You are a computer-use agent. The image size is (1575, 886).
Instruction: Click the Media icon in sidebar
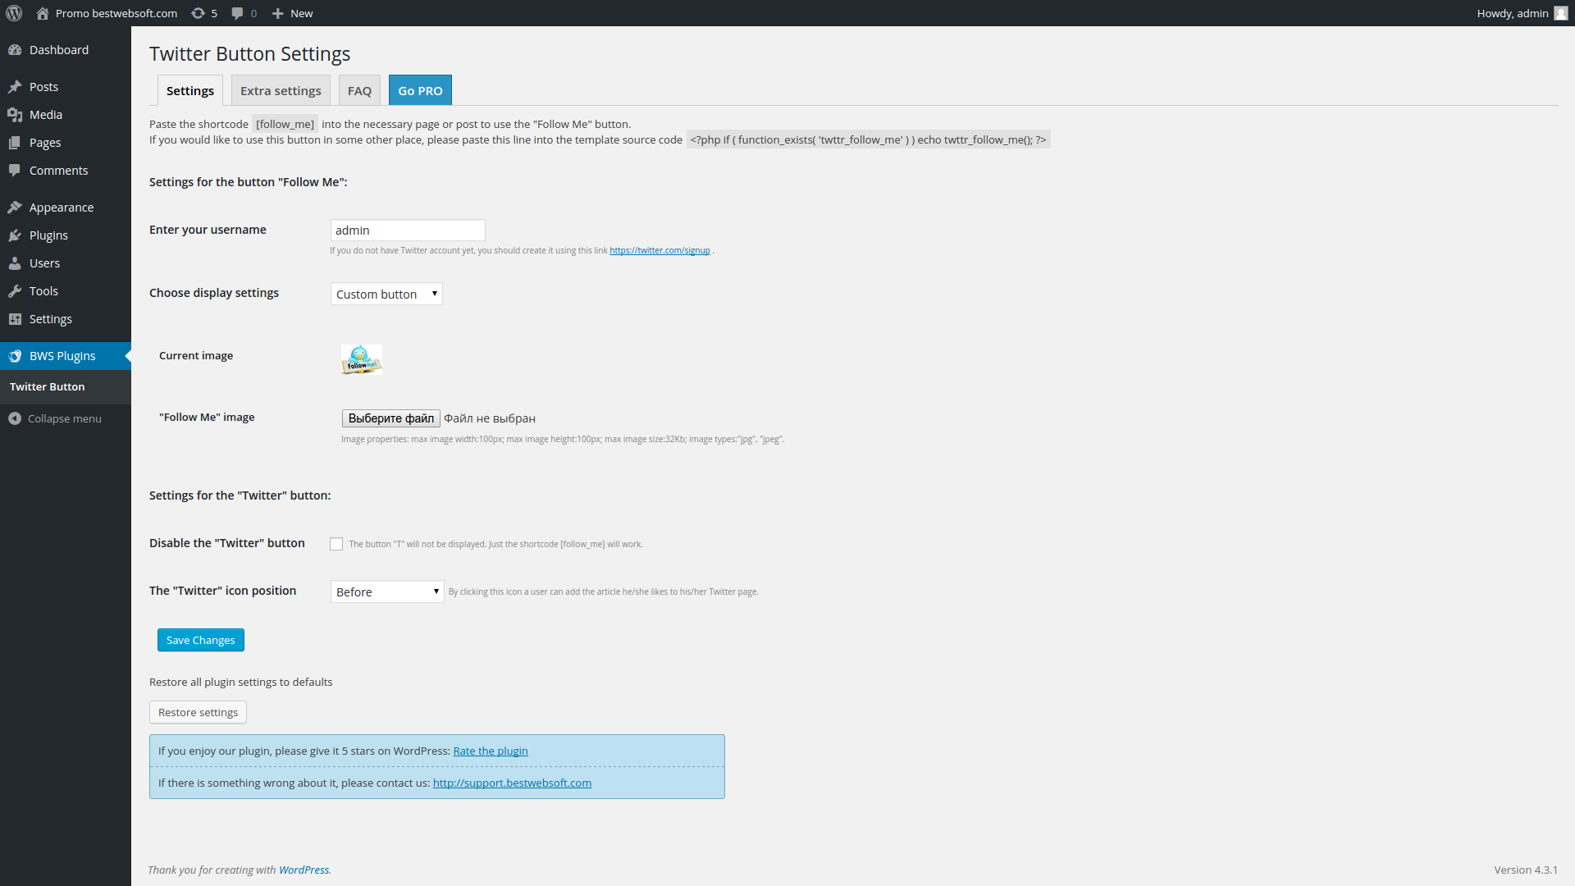point(15,115)
